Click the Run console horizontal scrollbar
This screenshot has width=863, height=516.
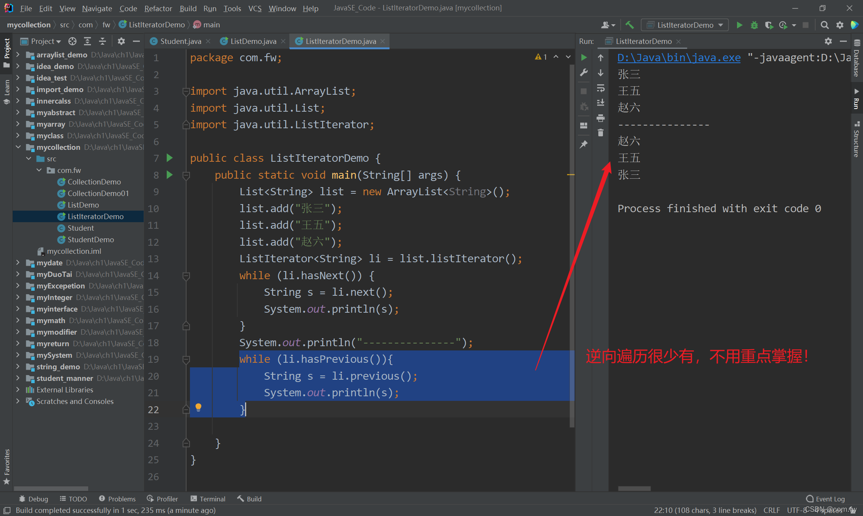(634, 488)
